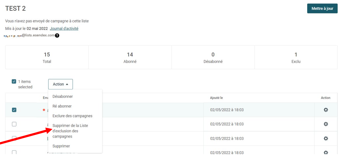Viewport: 340px width, 159px height.
Task: Click the help question mark icon
Action: (x=57, y=36)
